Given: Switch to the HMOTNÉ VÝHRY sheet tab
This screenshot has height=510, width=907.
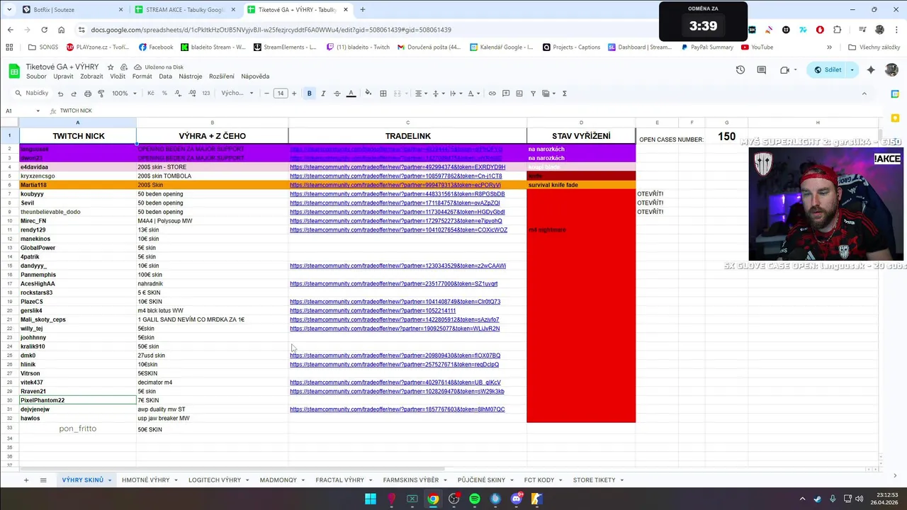Looking at the screenshot, I should pyautogui.click(x=146, y=480).
